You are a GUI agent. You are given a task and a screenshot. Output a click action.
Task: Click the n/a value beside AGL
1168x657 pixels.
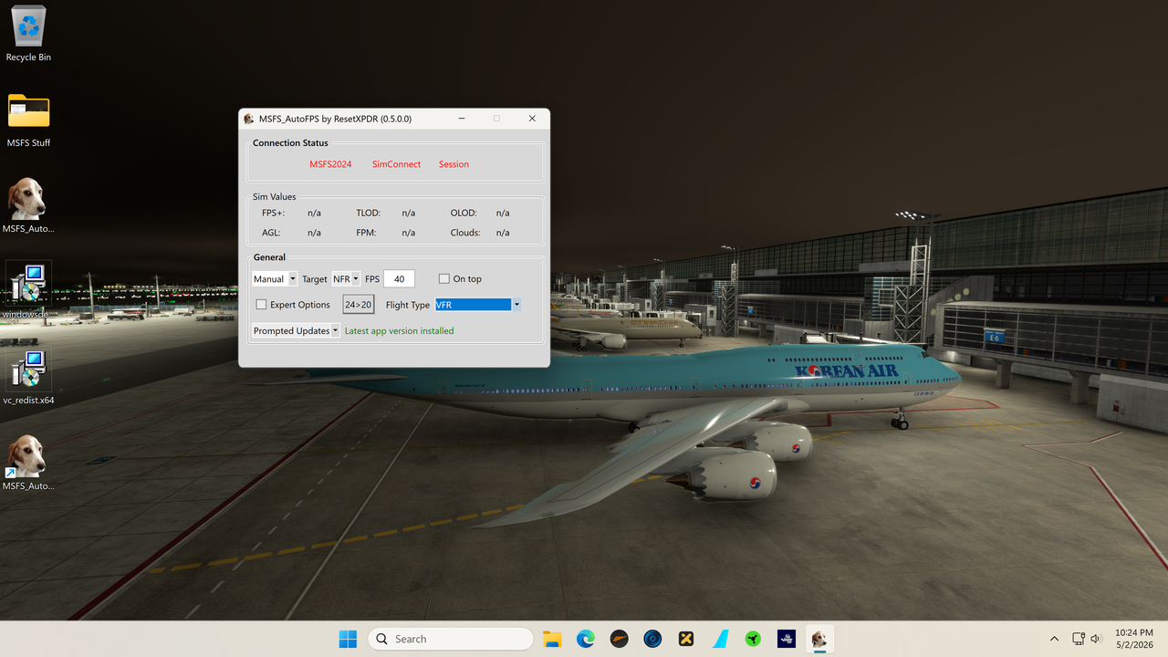[x=314, y=233]
